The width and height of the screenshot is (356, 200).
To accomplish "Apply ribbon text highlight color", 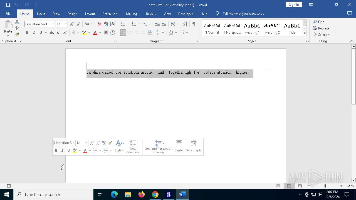I will (x=84, y=32).
